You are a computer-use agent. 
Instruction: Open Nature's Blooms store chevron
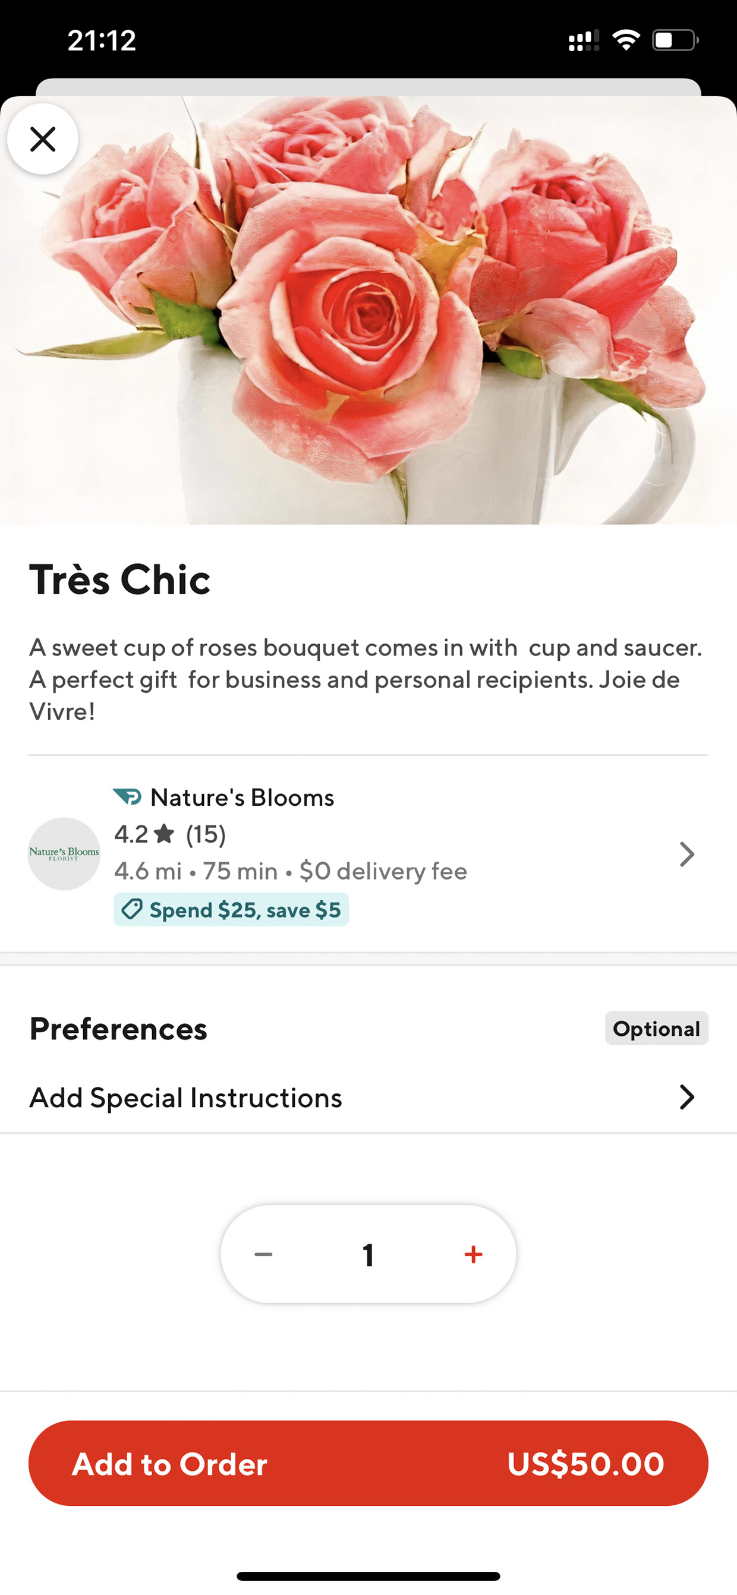(686, 855)
